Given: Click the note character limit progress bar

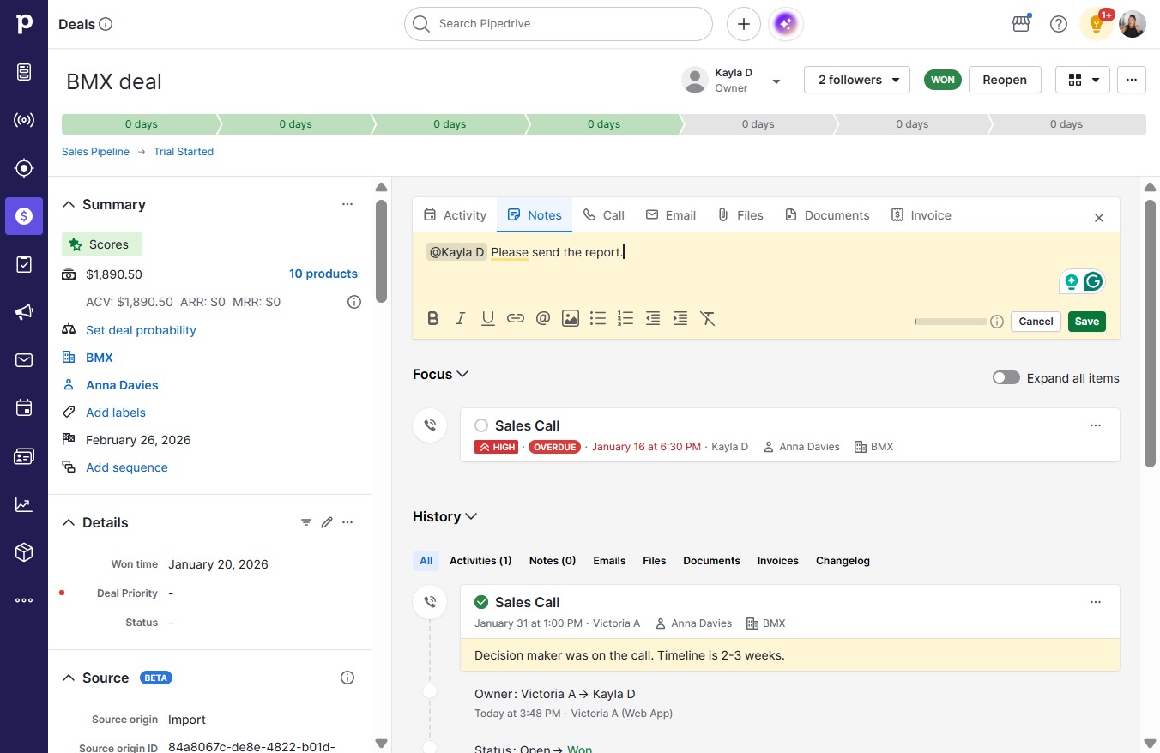Looking at the screenshot, I should coord(951,322).
